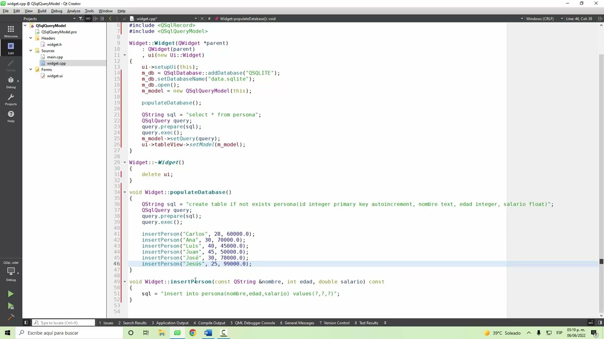The height and width of the screenshot is (339, 604).
Task: Open the Analyze menu
Action: click(x=74, y=11)
